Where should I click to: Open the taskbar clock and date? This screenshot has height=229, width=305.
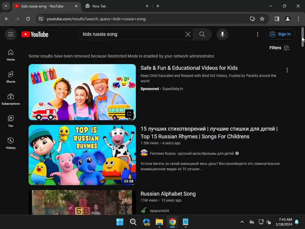tap(284, 222)
